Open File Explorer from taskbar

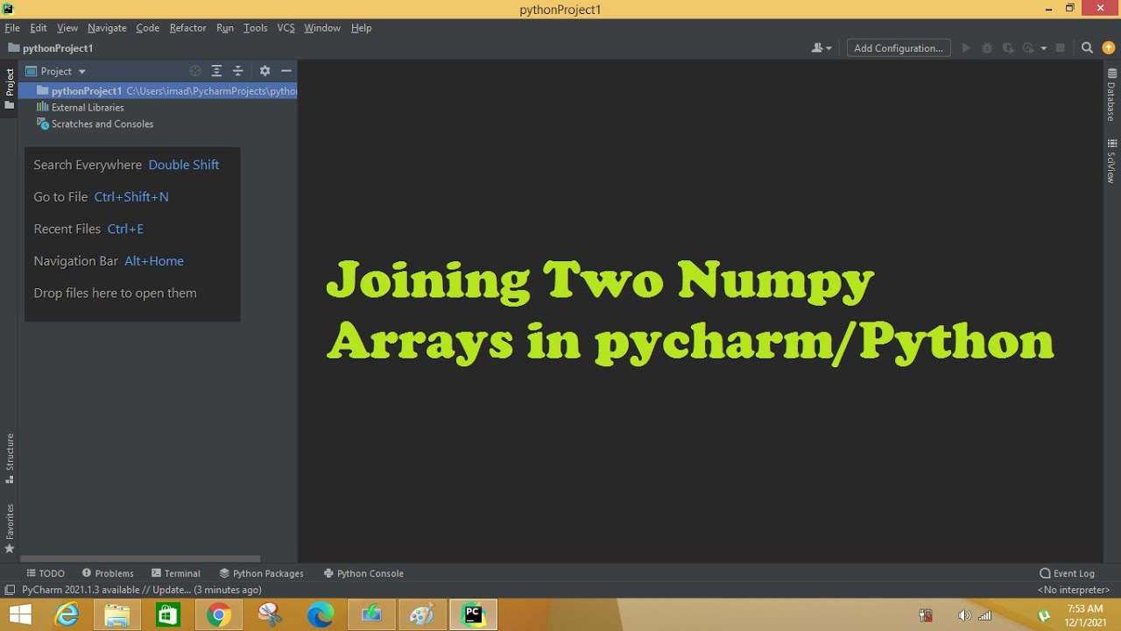pos(116,615)
